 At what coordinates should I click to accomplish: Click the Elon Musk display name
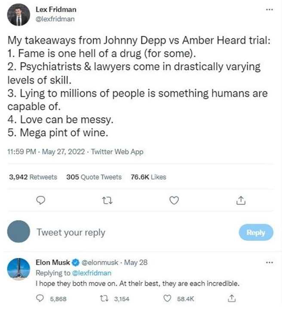[x=52, y=262]
